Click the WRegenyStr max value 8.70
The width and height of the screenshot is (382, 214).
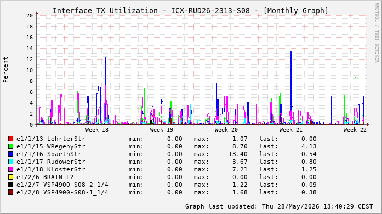[x=240, y=146]
